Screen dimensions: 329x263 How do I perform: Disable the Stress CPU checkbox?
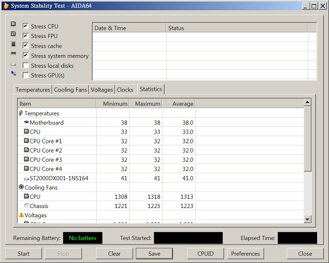[x=26, y=26]
